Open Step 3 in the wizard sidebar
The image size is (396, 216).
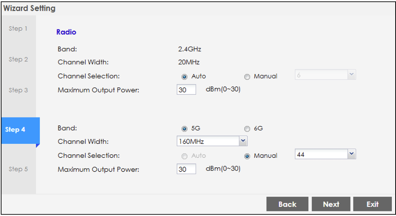(x=18, y=90)
